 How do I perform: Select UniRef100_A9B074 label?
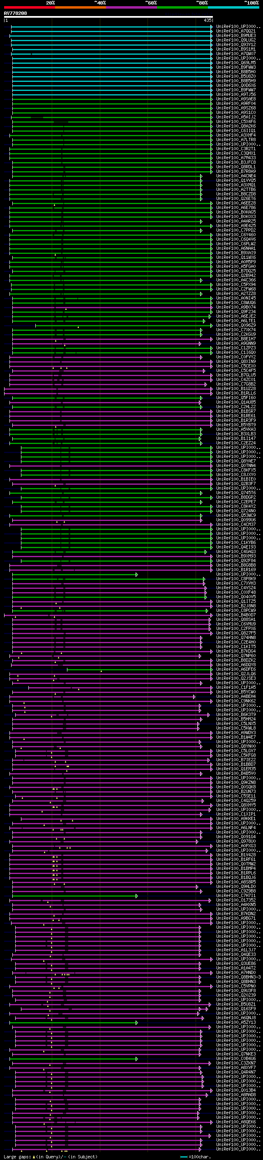point(236,307)
